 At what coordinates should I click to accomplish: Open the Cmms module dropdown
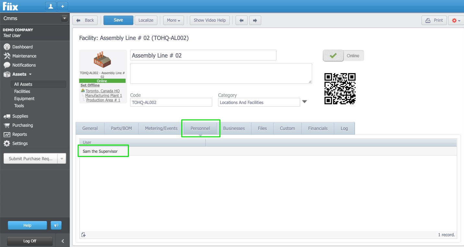64,19
